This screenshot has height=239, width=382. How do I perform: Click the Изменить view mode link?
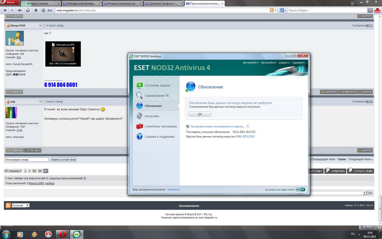click(x=174, y=190)
